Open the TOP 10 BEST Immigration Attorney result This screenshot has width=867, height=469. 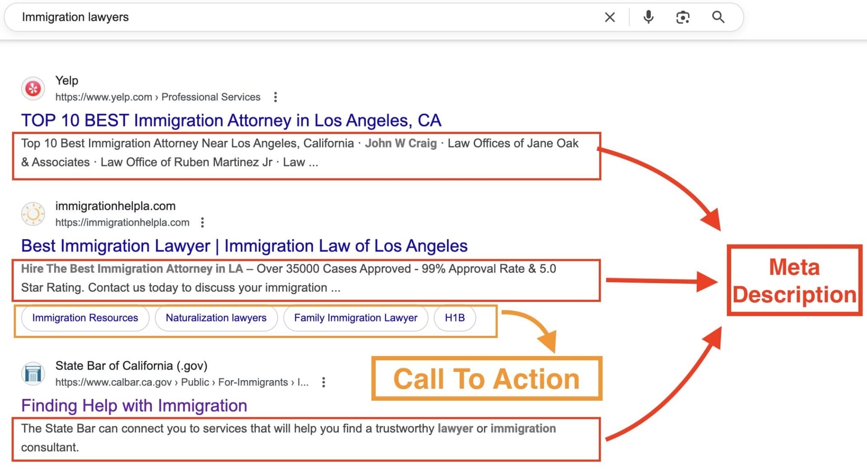click(x=231, y=120)
